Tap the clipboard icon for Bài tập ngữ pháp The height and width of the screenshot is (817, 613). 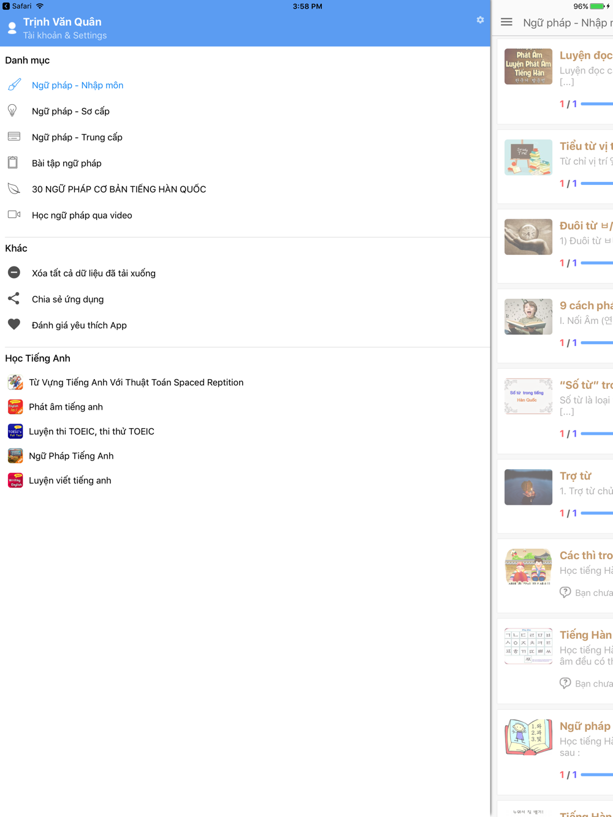tap(13, 162)
